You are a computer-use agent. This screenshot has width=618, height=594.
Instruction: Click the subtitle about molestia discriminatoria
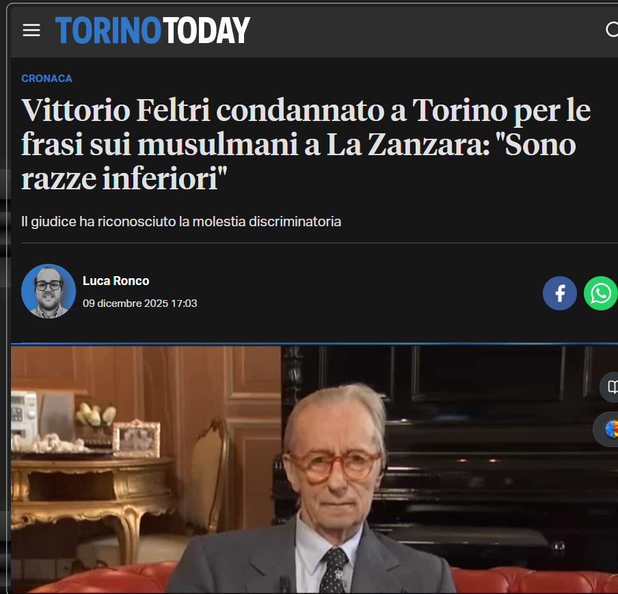tap(181, 221)
